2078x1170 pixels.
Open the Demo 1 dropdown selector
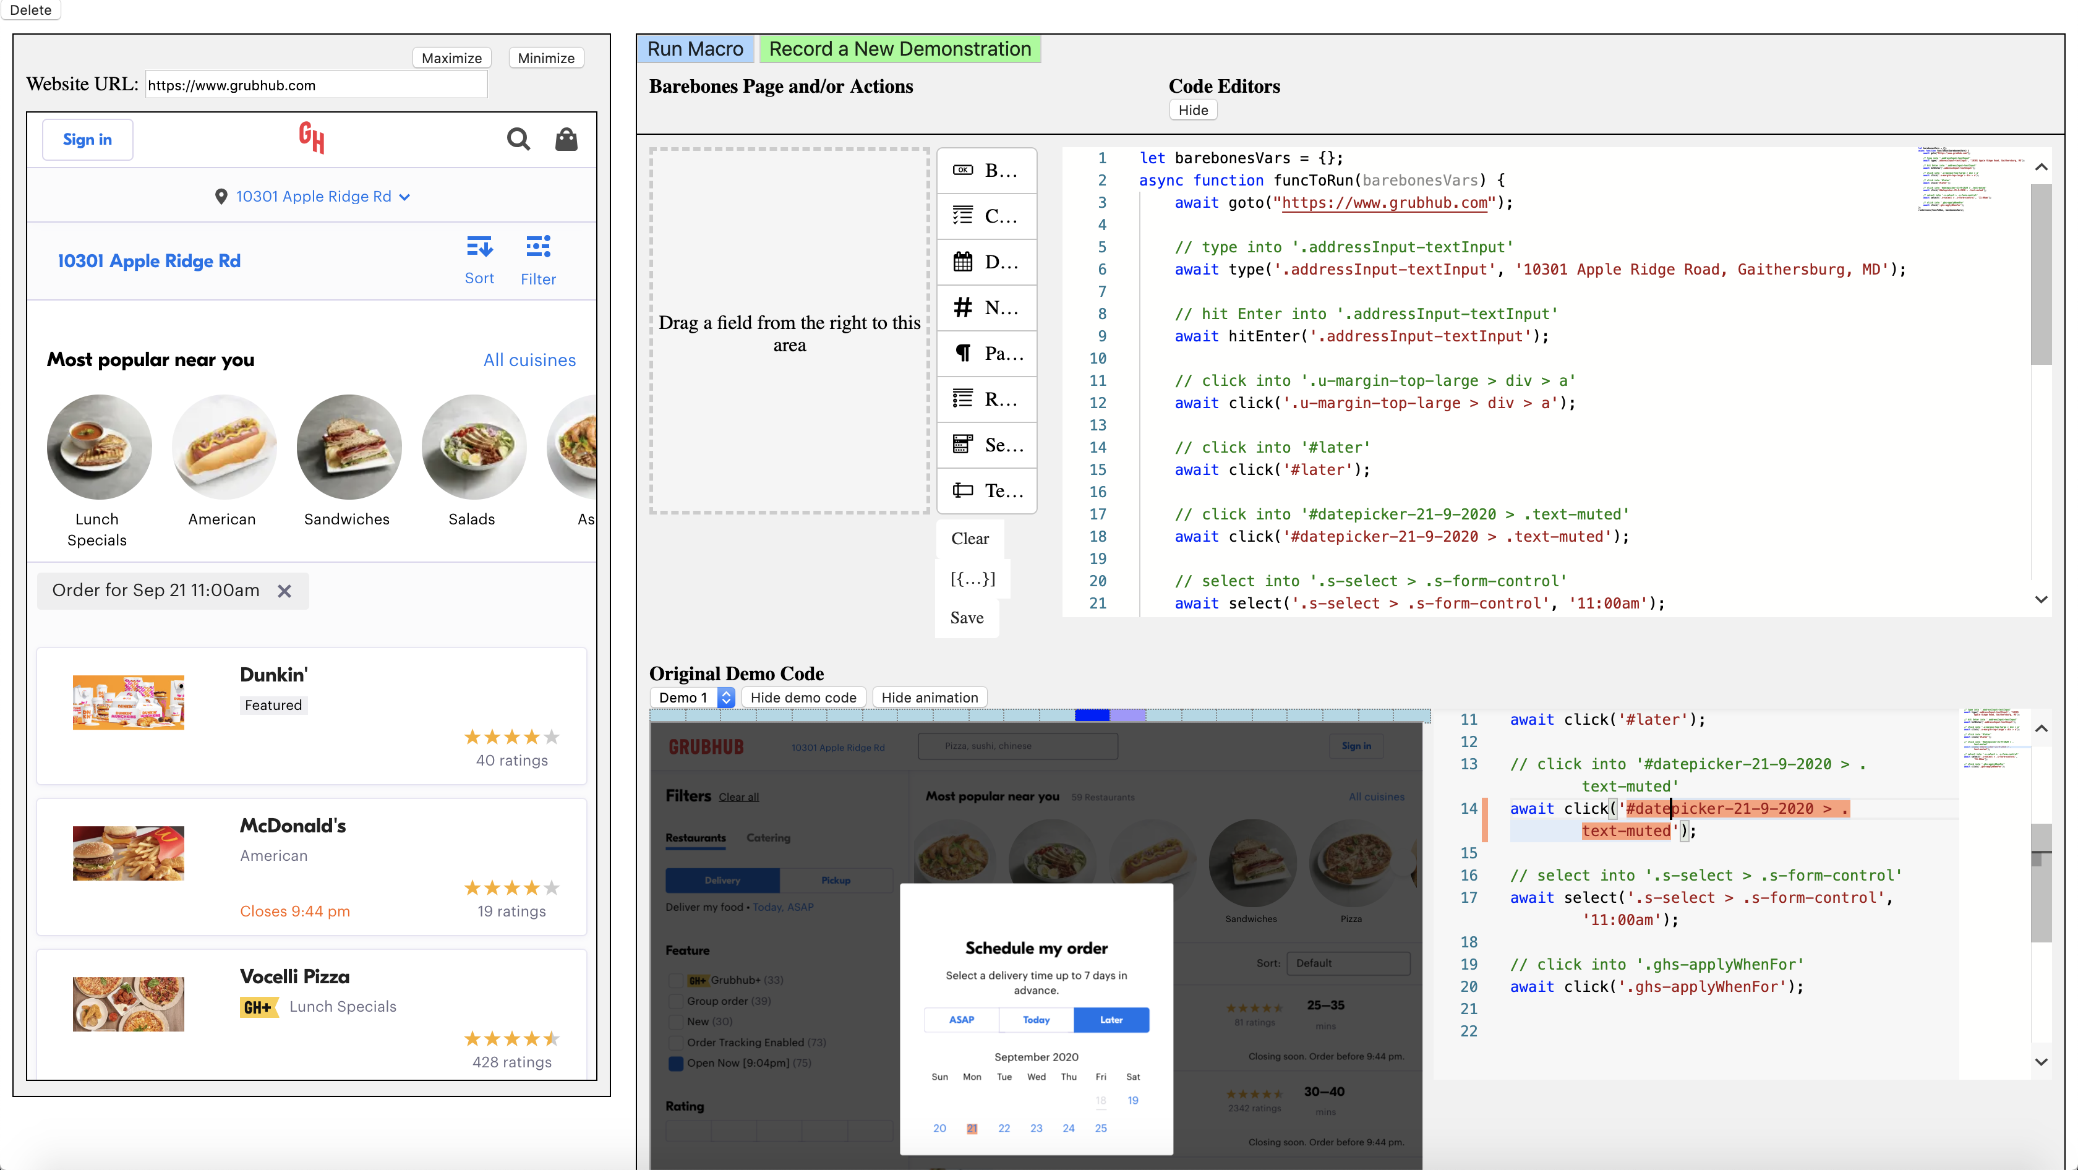click(x=693, y=698)
